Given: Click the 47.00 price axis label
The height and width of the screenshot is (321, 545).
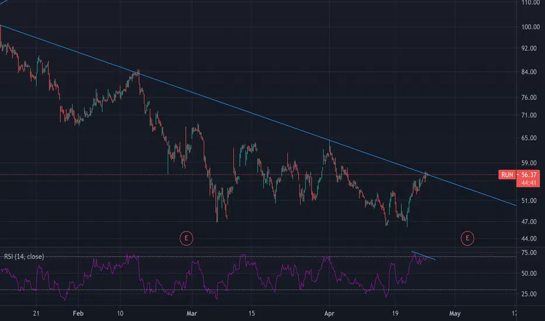Looking at the screenshot, I should (x=529, y=221).
